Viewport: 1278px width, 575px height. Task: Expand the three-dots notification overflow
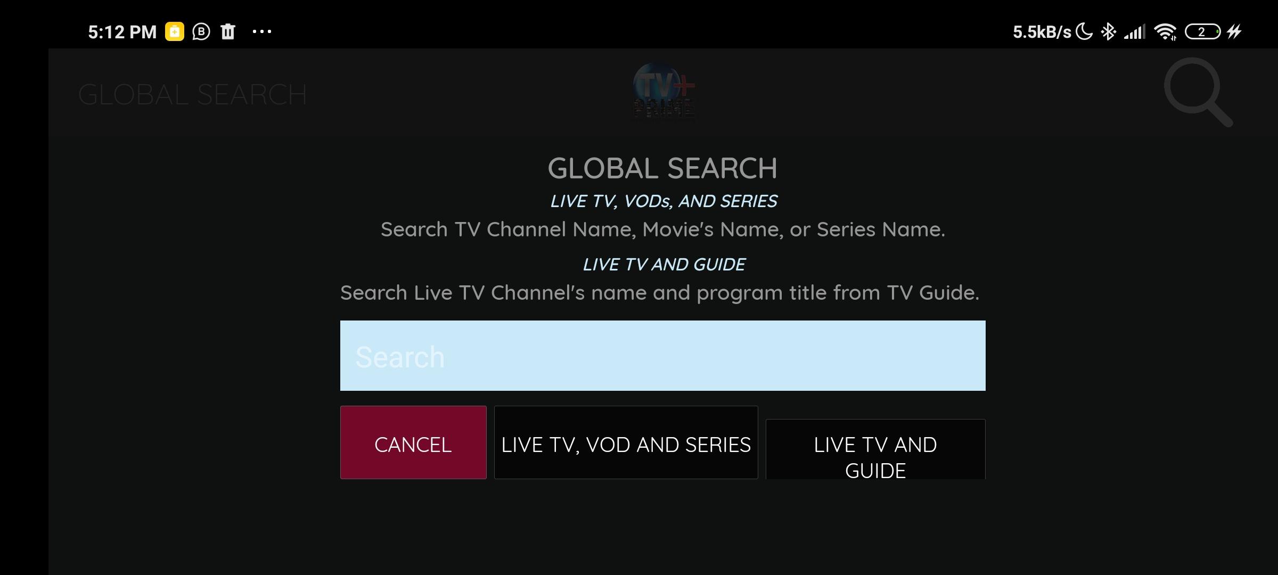click(x=262, y=31)
